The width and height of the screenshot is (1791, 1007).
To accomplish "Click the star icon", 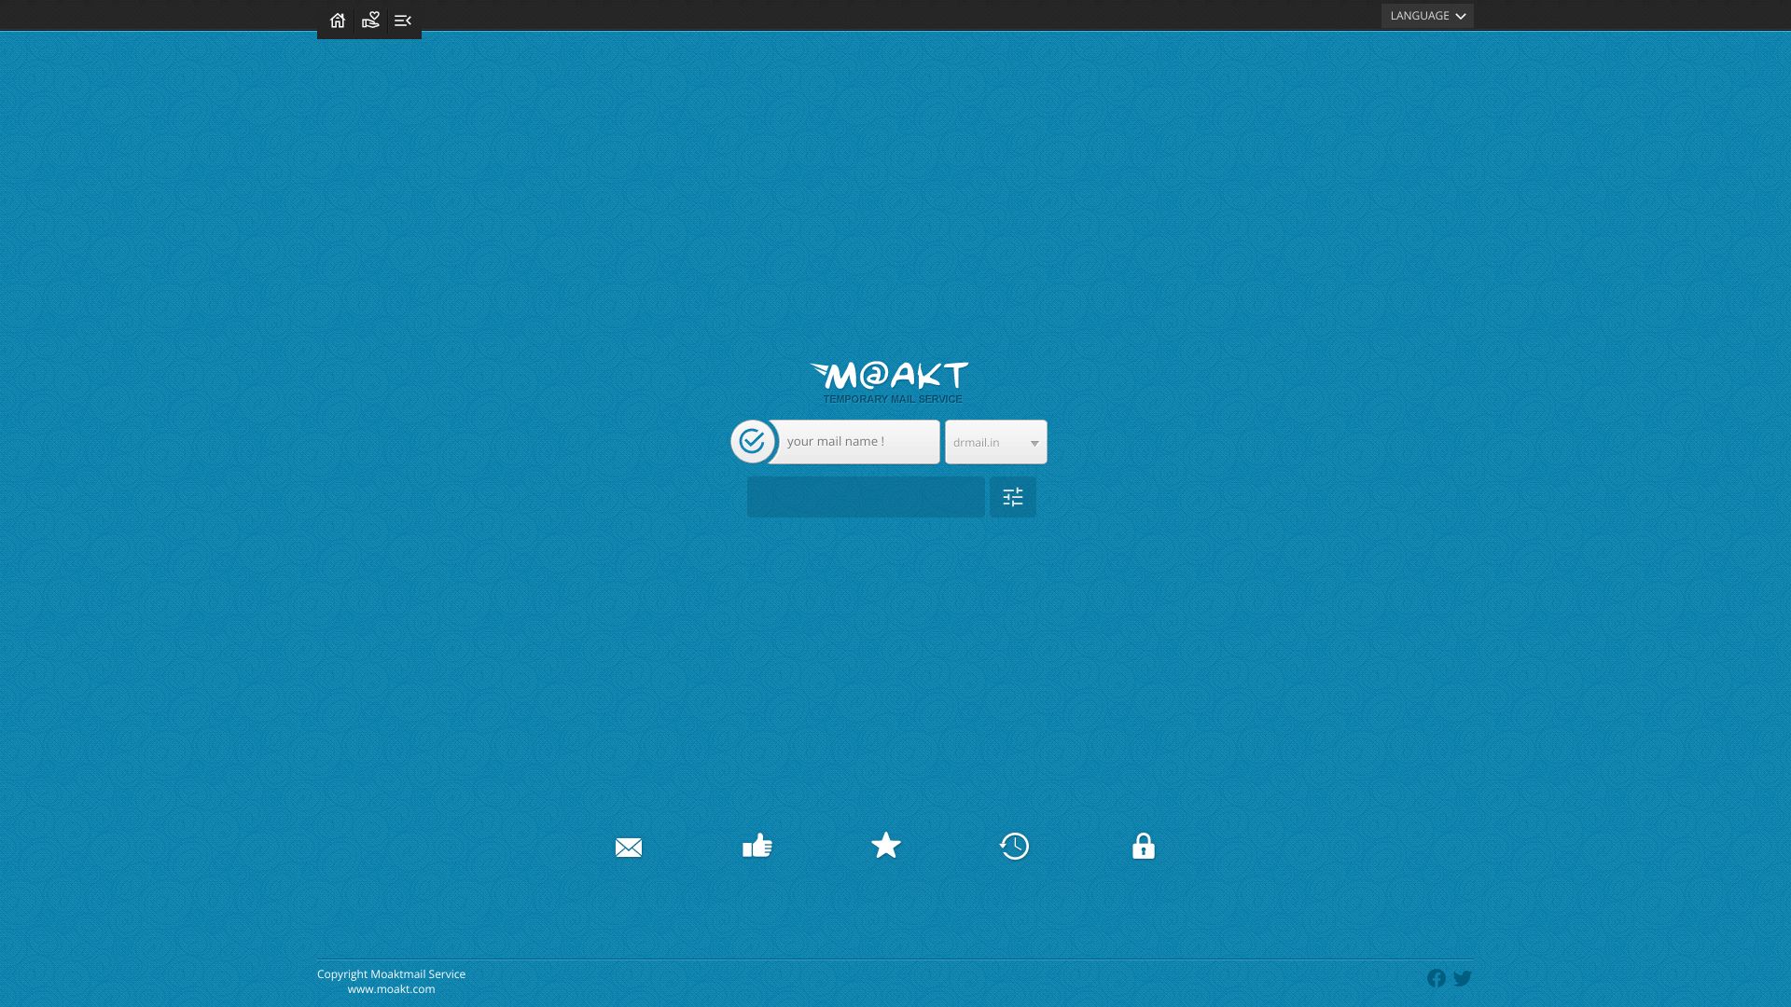I will coord(886,846).
